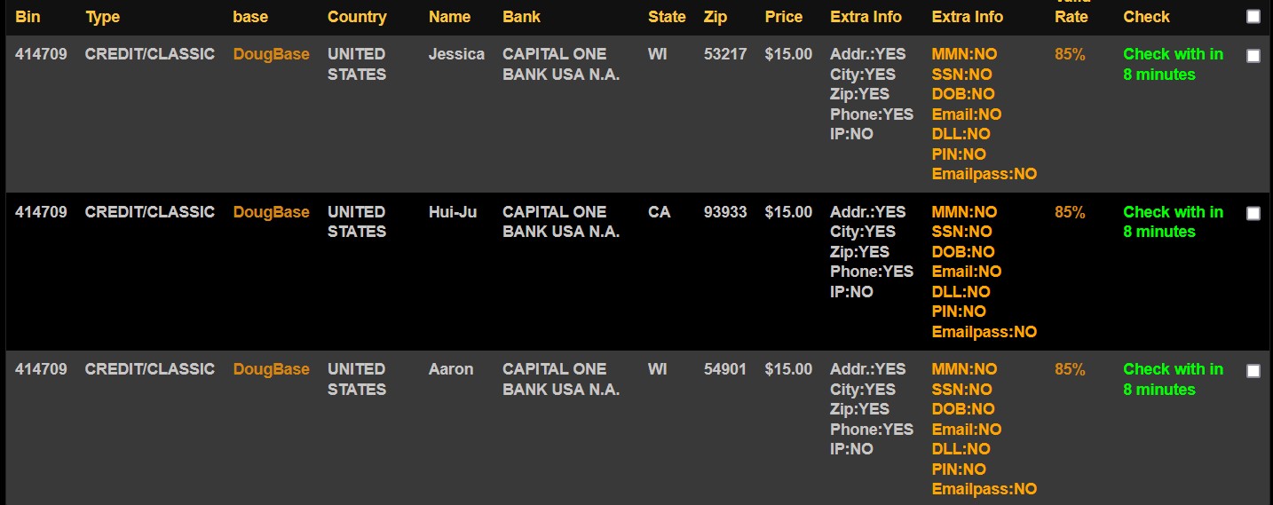The width and height of the screenshot is (1273, 505).
Task: Sort by the Zip column header
Action: coord(715,17)
